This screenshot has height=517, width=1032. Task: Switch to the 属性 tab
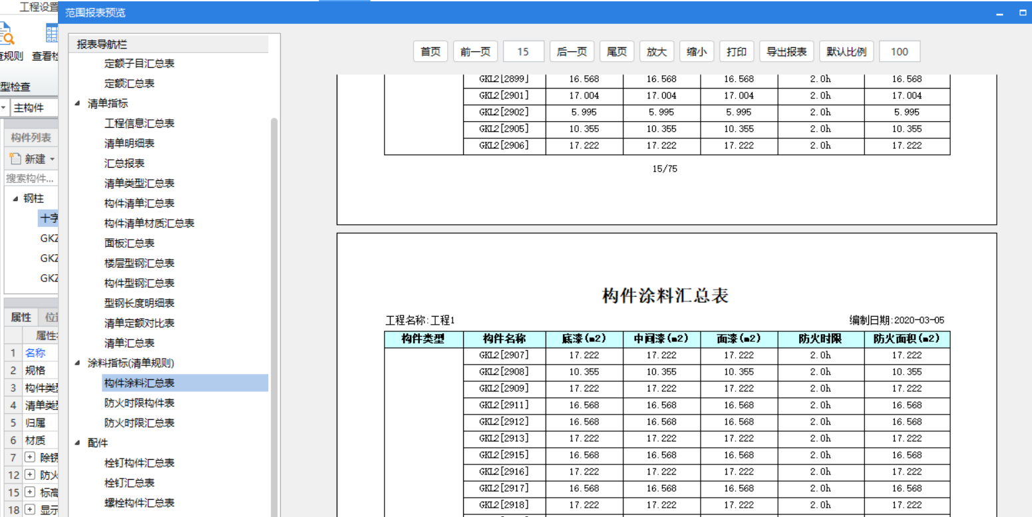coord(21,317)
